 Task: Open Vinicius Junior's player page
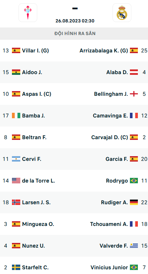[109, 267]
